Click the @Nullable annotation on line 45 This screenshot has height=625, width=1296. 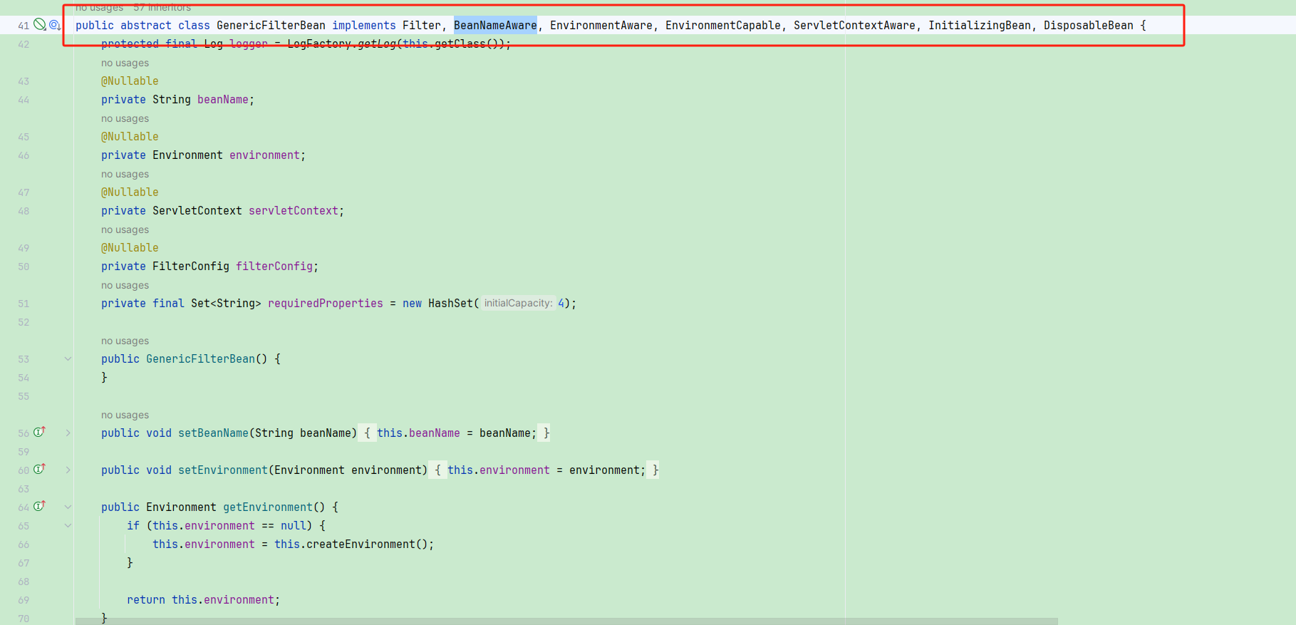pyautogui.click(x=130, y=137)
